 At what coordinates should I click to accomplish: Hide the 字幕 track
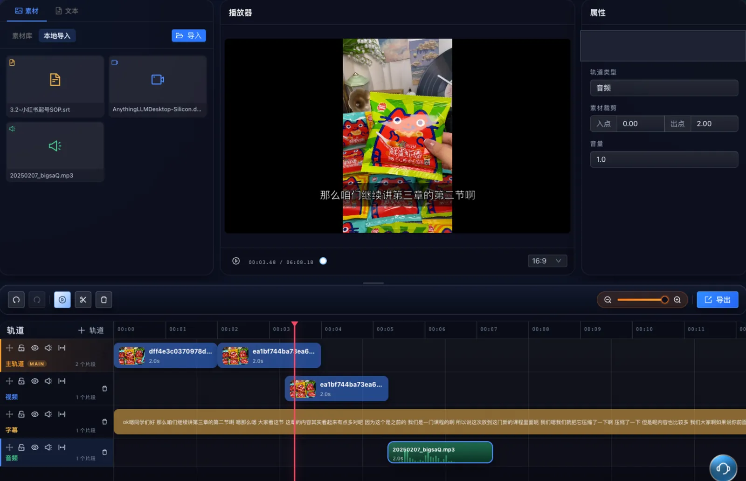tap(35, 414)
